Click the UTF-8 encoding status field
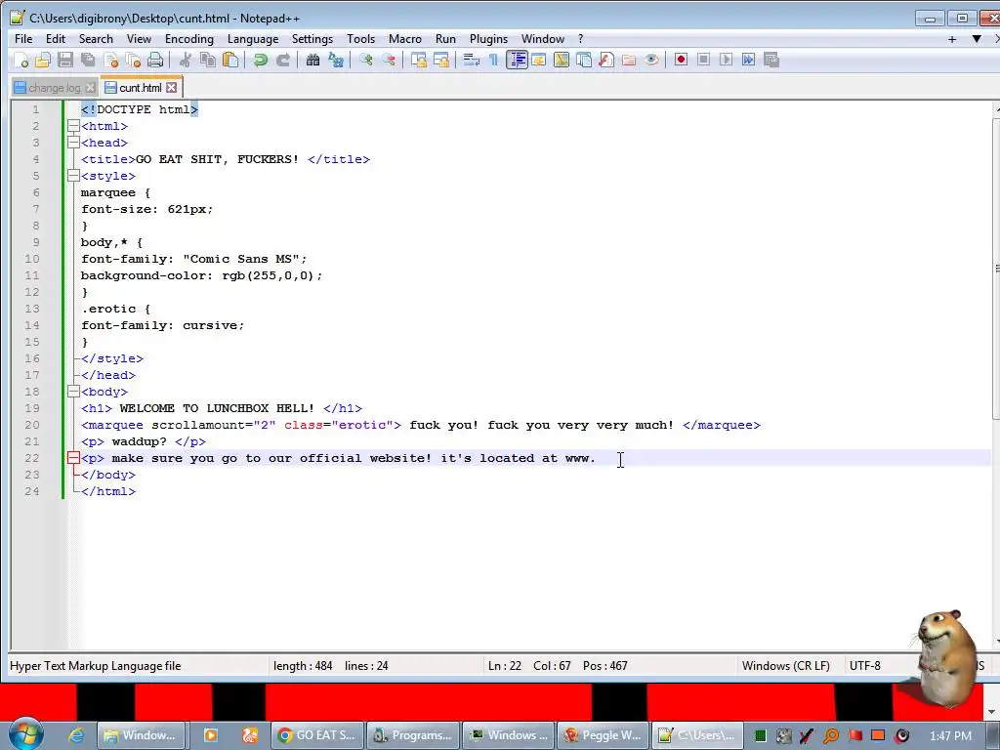1000x750 pixels. (x=865, y=666)
